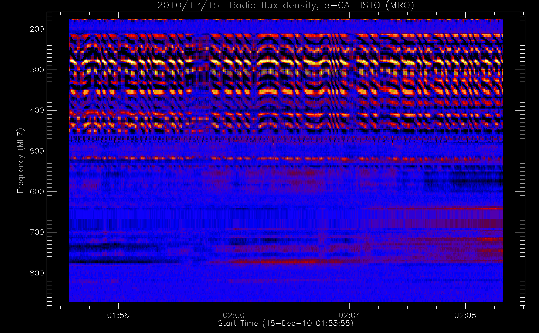Viewport: 539px width, 333px height.
Task: Click the 02:04 time tick label
Action: [x=349, y=315]
